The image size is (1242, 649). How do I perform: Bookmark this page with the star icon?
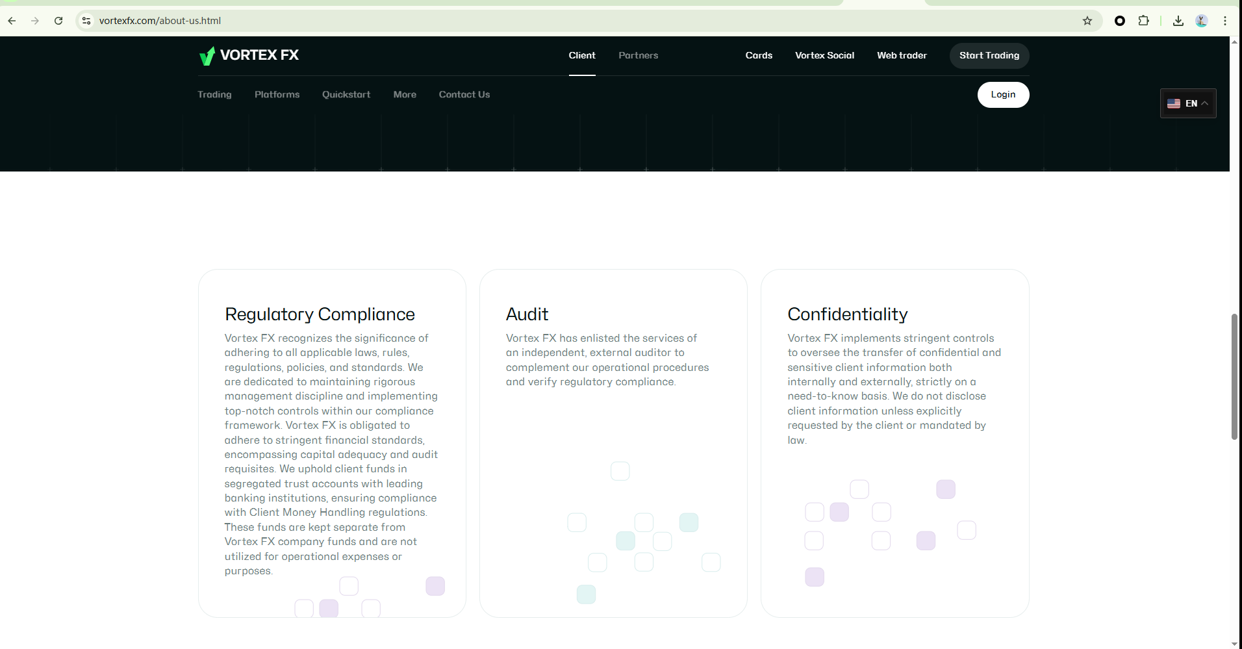(1087, 21)
